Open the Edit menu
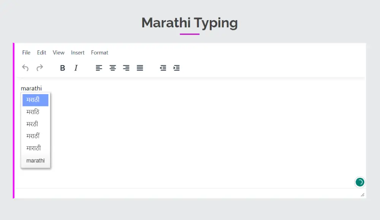Screen dimensions: 380x220 [41, 52]
